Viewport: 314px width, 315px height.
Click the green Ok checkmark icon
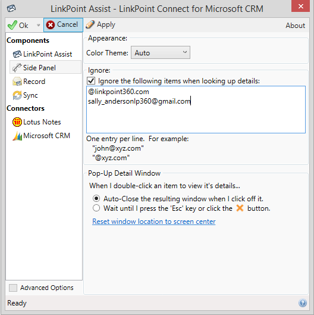pos(12,25)
